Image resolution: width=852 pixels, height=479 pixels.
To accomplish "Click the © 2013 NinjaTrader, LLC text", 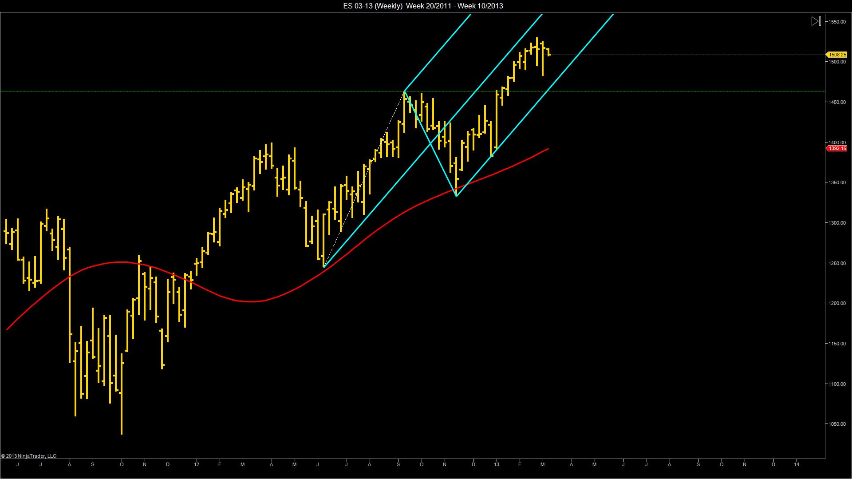I will [29, 456].
